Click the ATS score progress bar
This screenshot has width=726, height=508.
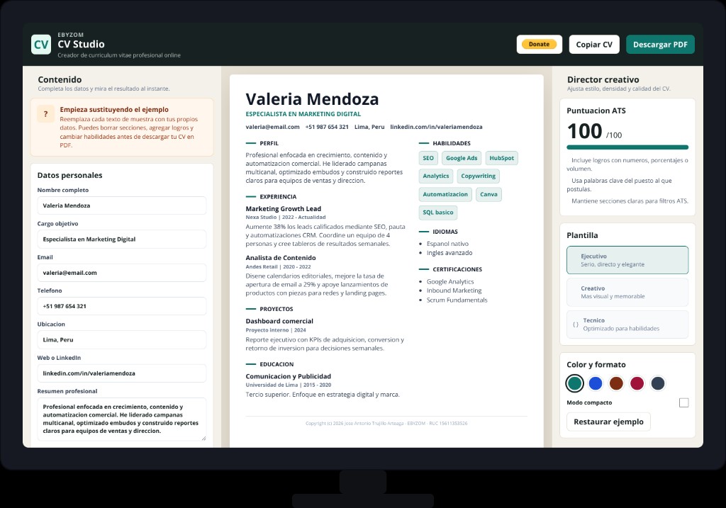[627, 147]
